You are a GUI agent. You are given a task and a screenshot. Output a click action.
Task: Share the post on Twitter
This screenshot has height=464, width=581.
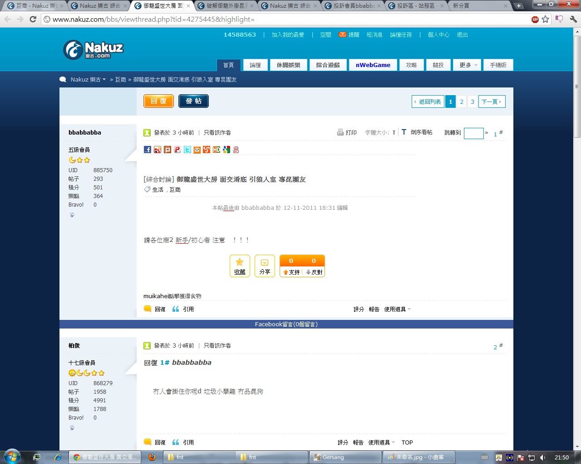point(187,150)
